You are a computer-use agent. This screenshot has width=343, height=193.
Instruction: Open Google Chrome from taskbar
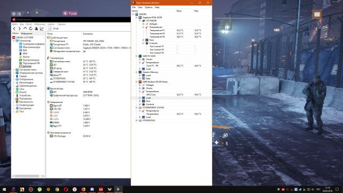click(57, 189)
